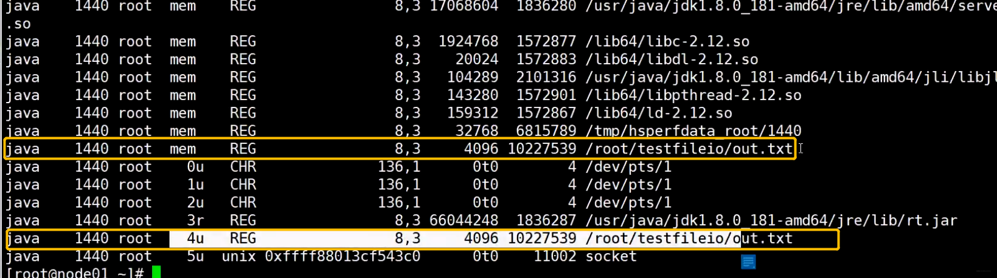Click the size value 20024
The height and width of the screenshot is (278, 997).
477,59
